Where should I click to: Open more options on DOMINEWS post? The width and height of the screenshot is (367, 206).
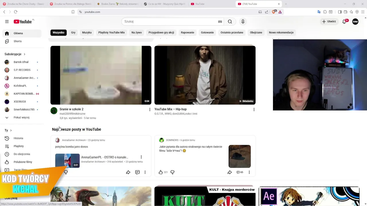pyautogui.click(x=249, y=172)
